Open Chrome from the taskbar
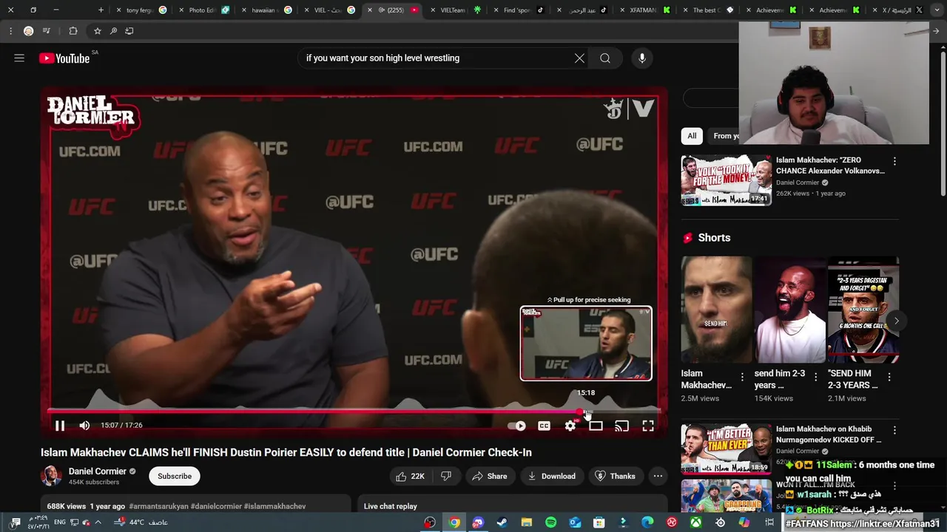 (454, 522)
